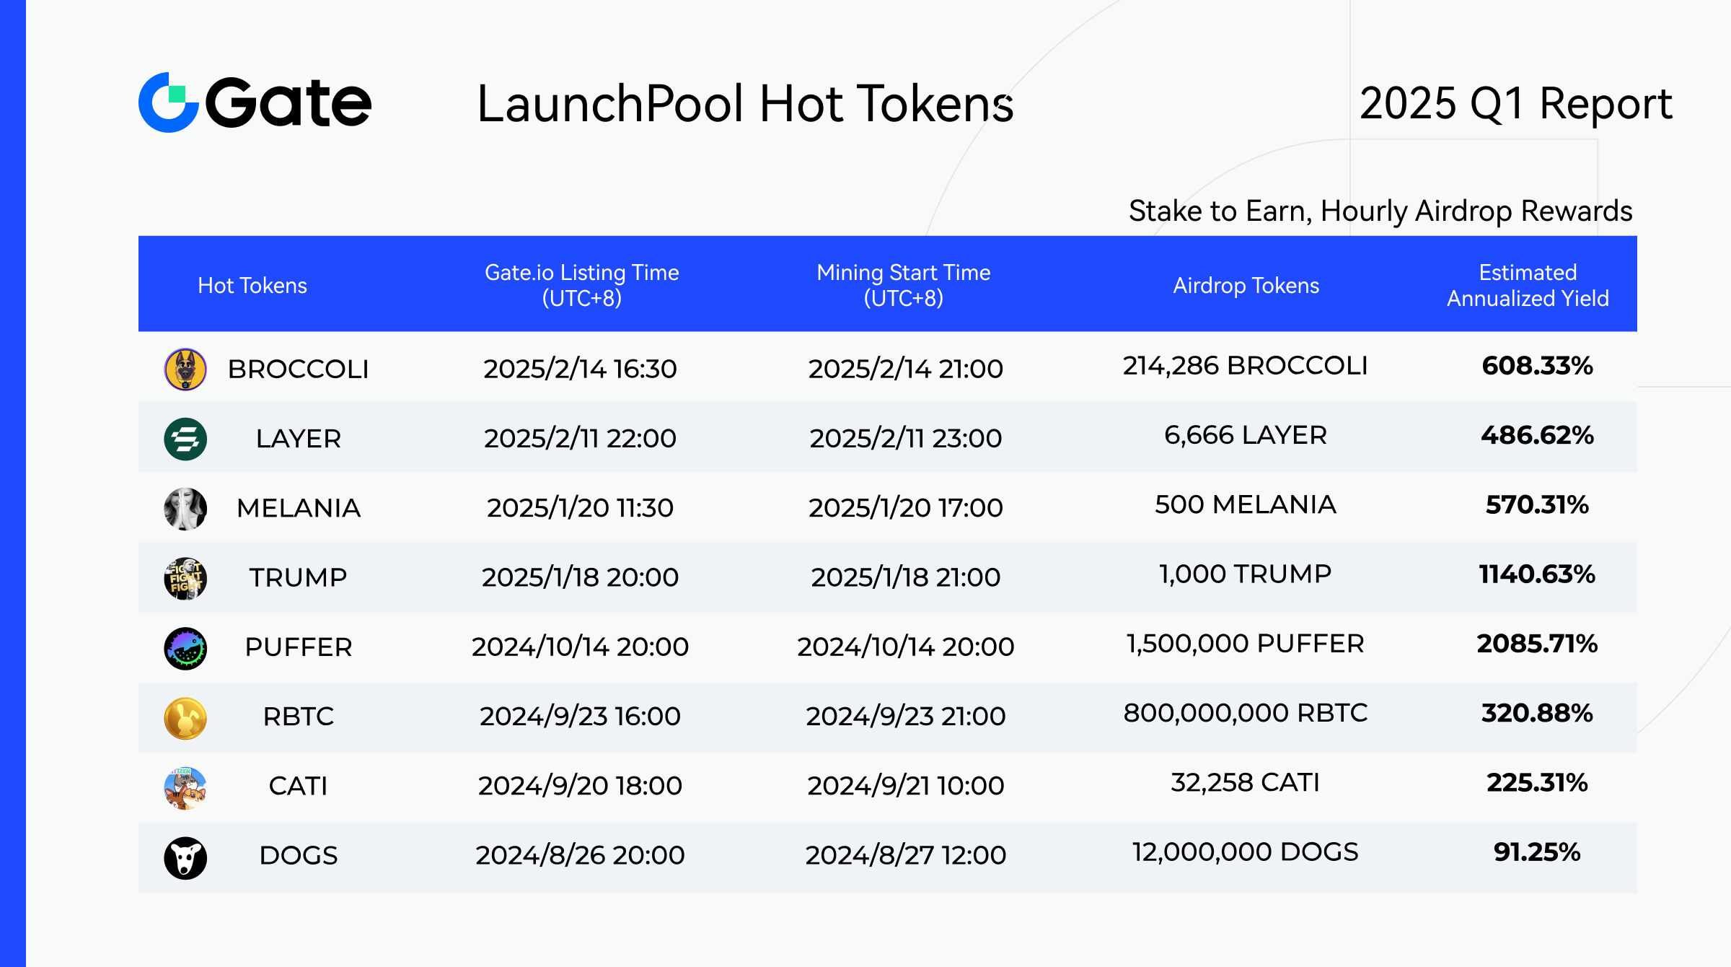Viewport: 1731px width, 967px height.
Task: Click the BROCCOLI token dog icon
Action: [x=185, y=369]
